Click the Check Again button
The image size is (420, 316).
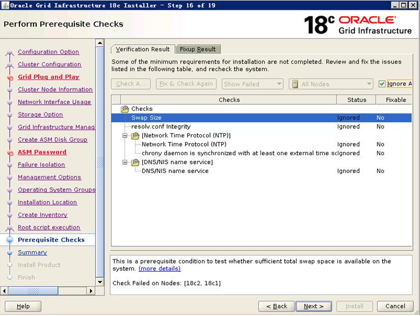pos(131,84)
